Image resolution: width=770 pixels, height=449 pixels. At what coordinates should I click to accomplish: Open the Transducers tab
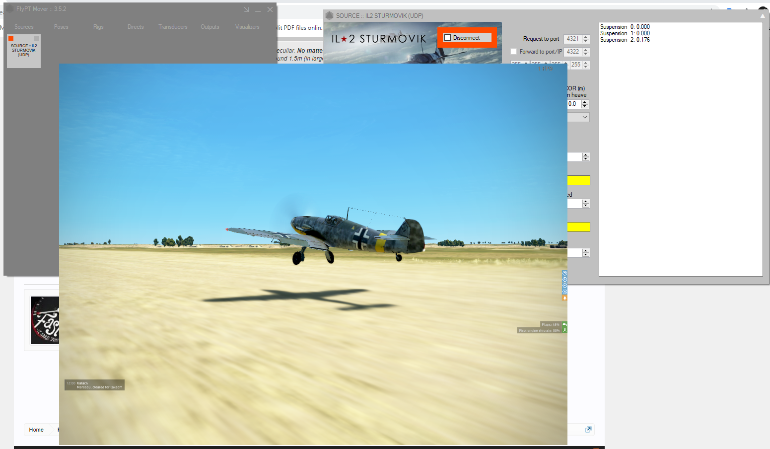pyautogui.click(x=173, y=27)
